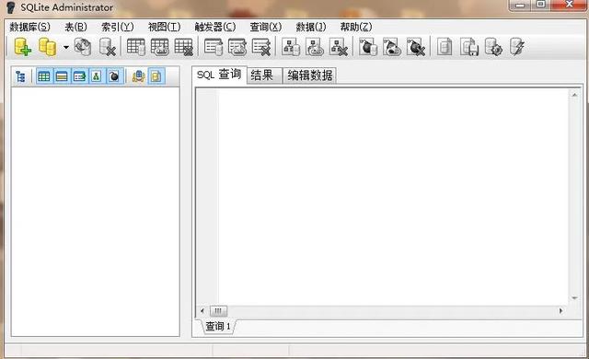589x359 pixels.
Task: Click the create new database icon
Action: pyautogui.click(x=22, y=47)
